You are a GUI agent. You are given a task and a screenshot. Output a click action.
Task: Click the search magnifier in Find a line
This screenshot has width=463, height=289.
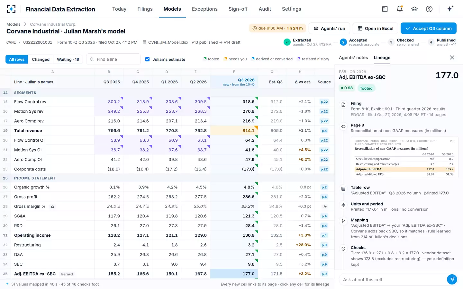pos(92,59)
